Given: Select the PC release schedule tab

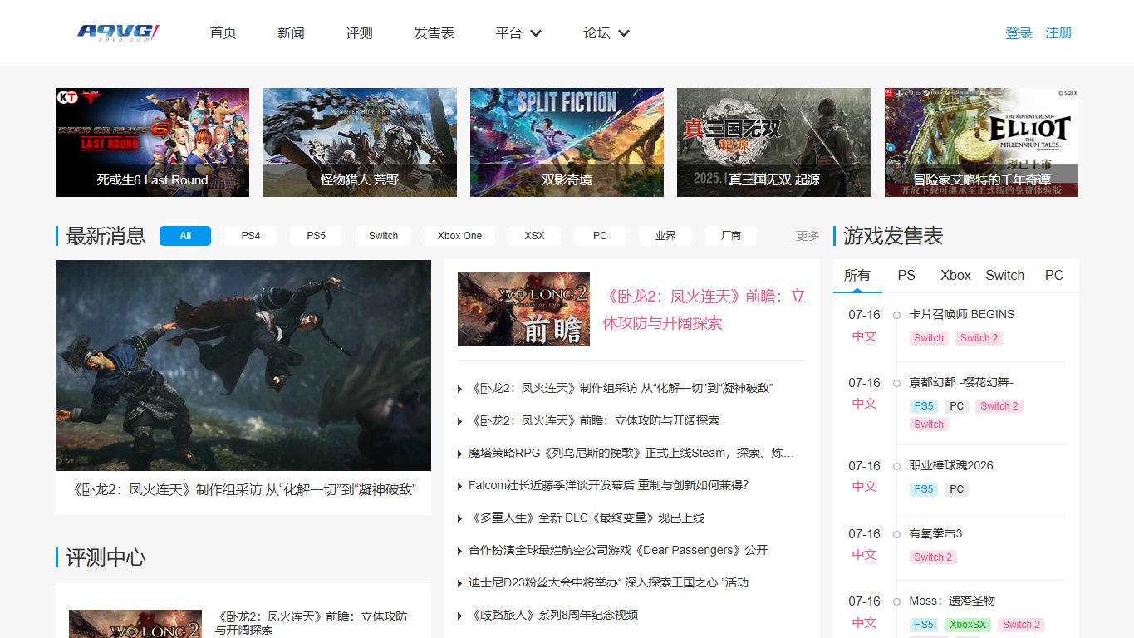Looking at the screenshot, I should tap(1054, 275).
